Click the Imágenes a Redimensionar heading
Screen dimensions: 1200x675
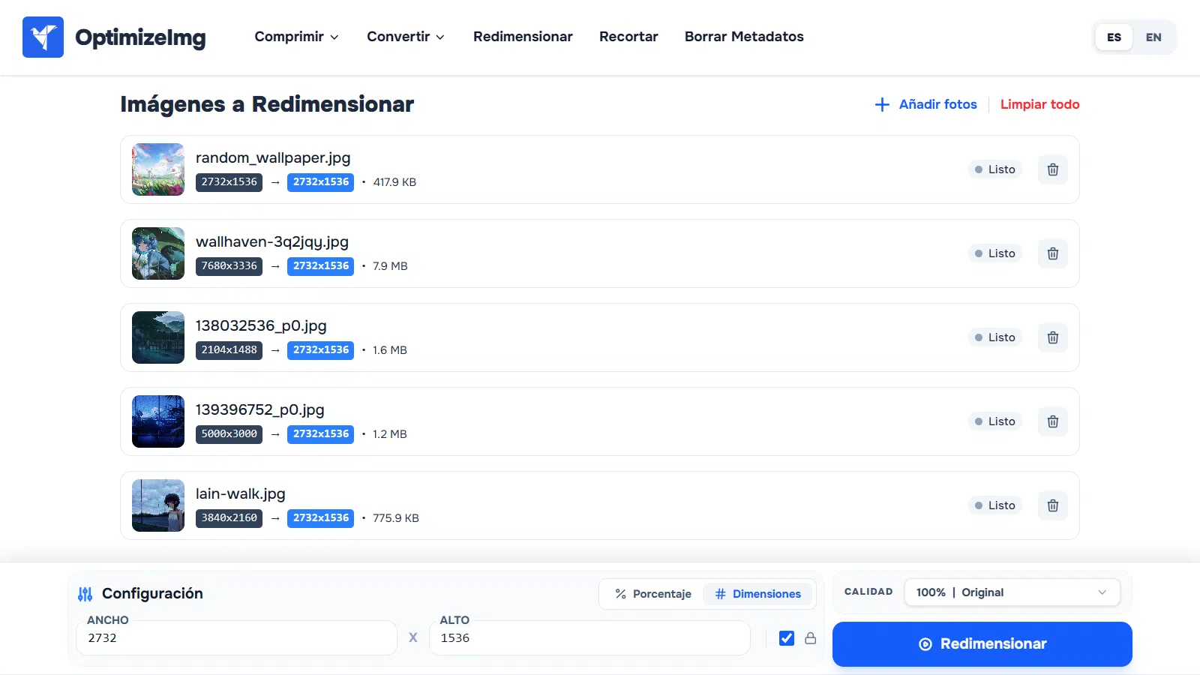pos(267,104)
